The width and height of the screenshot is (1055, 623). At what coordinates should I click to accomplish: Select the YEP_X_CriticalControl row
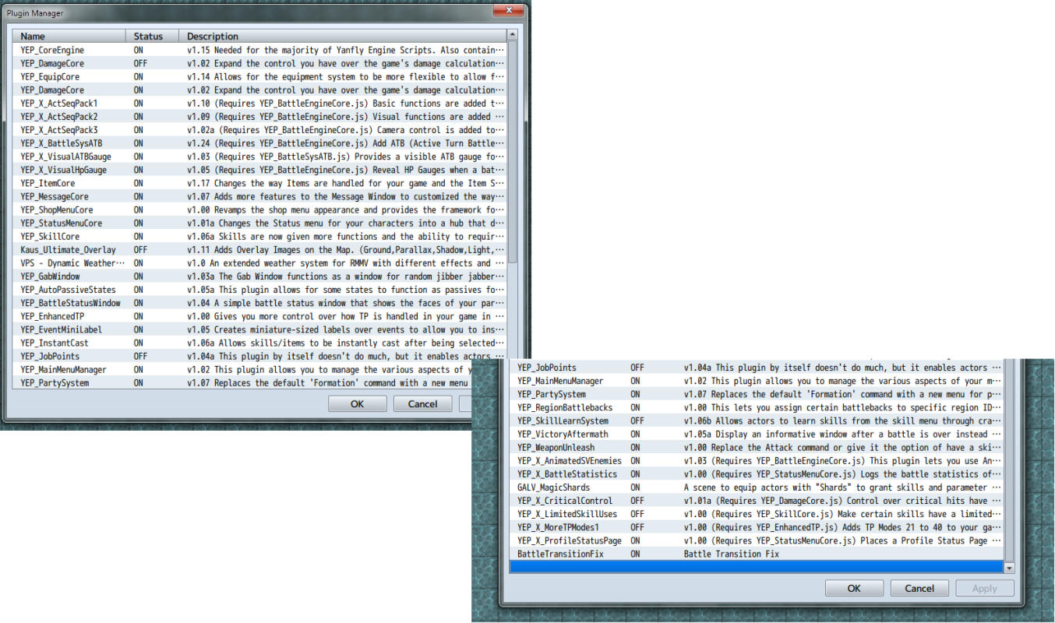757,501
